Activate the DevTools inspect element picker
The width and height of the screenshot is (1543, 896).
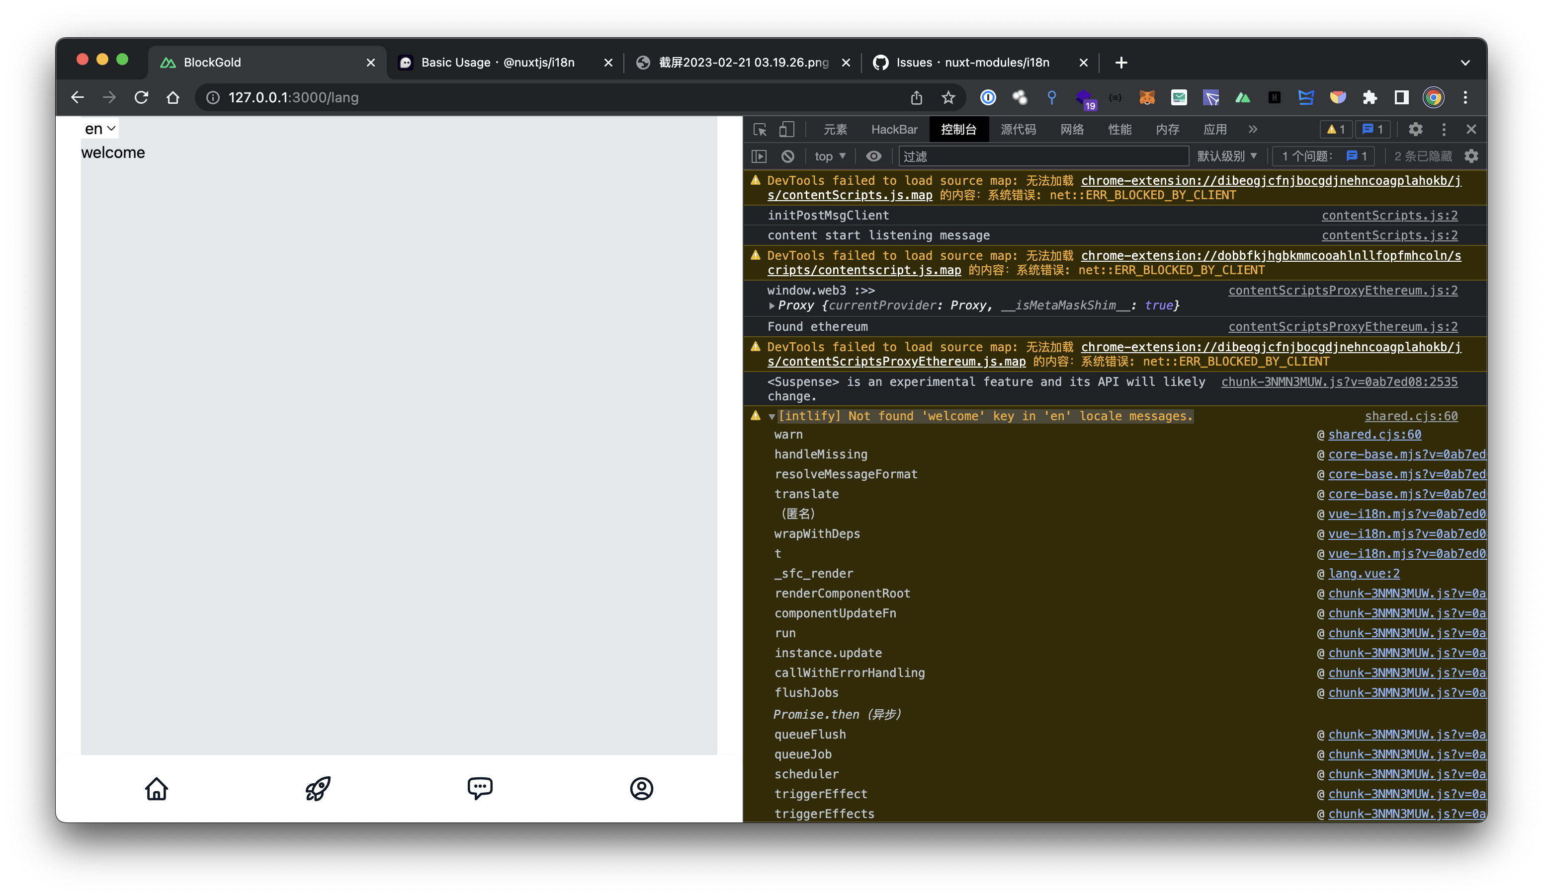760,130
